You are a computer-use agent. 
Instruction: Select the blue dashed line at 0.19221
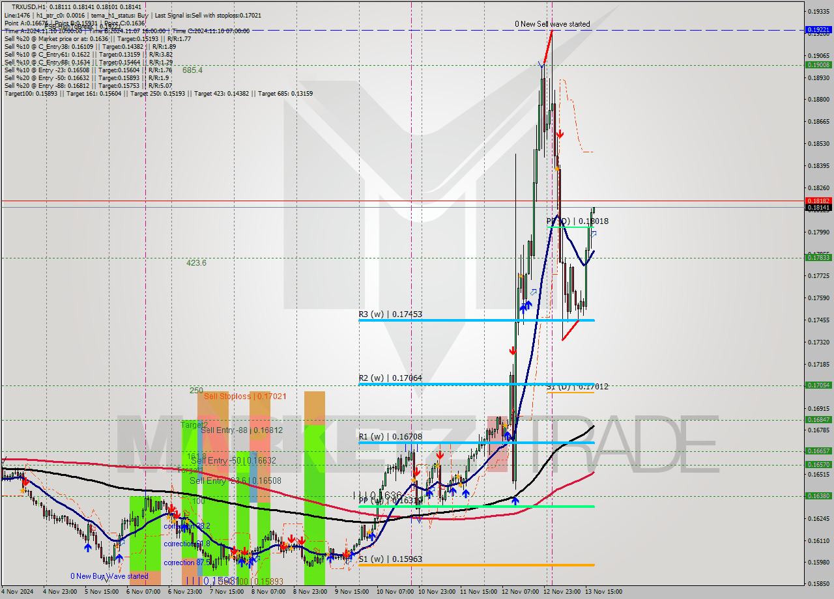click(403, 30)
